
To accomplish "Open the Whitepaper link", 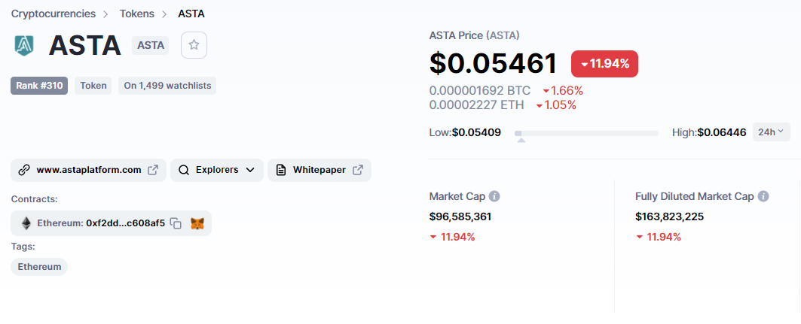I will [319, 170].
